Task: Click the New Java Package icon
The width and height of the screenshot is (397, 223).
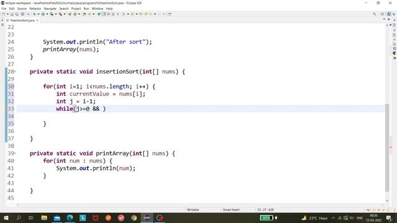Action: pyautogui.click(x=69, y=14)
